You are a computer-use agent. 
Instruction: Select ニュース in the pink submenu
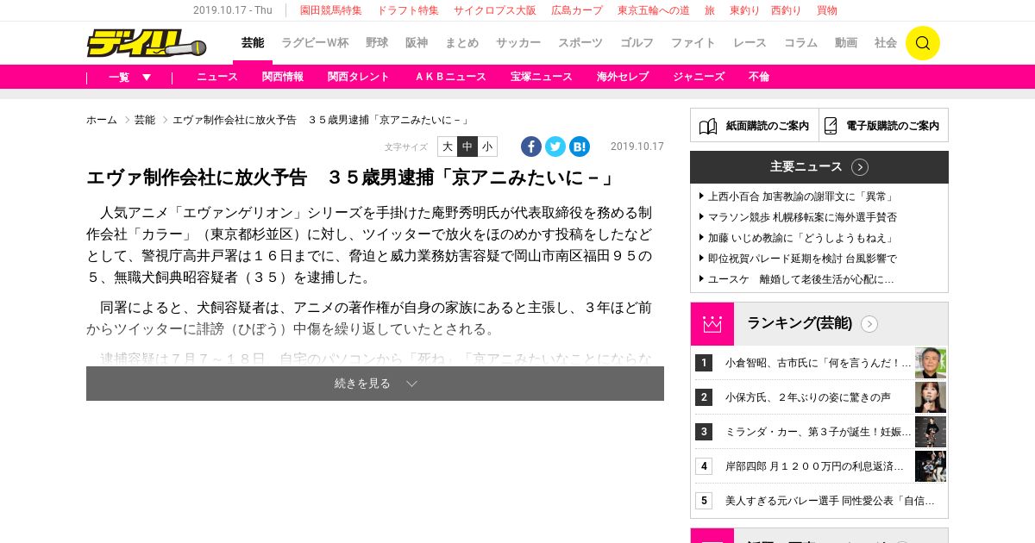pyautogui.click(x=217, y=77)
